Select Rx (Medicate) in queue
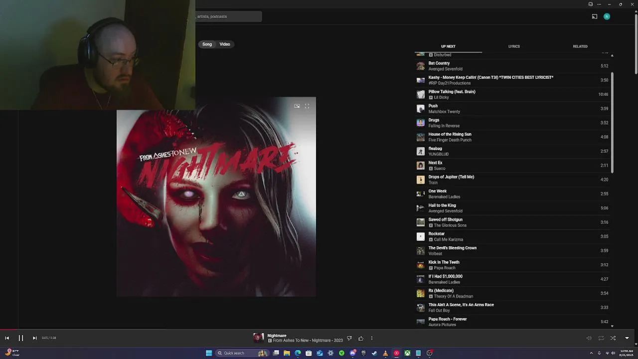The width and height of the screenshot is (638, 359). [512, 293]
